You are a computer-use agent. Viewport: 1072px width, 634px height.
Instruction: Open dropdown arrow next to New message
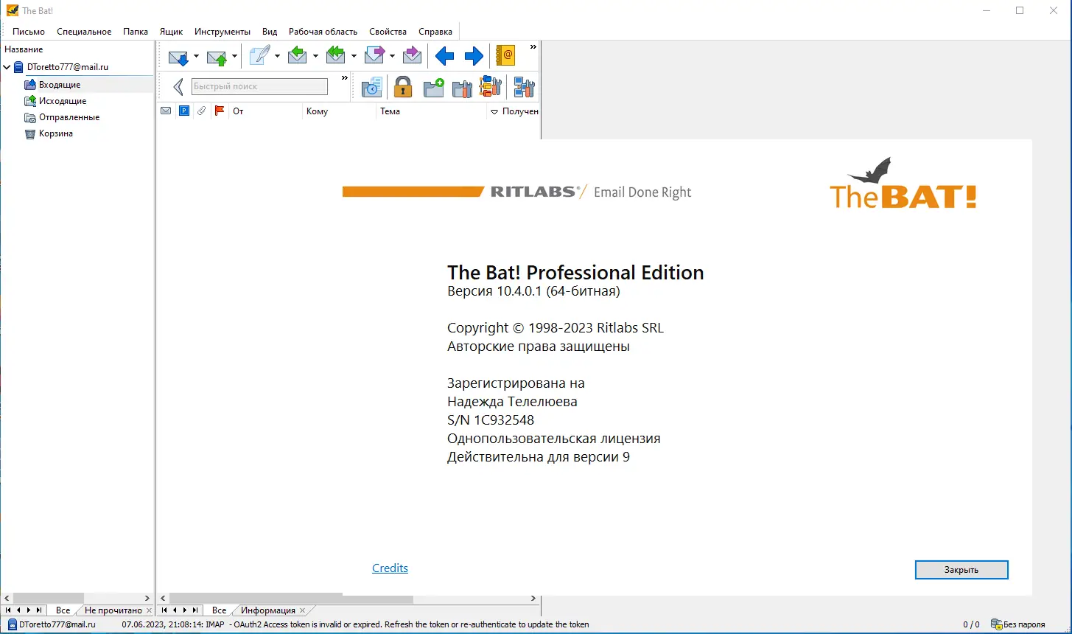277,56
